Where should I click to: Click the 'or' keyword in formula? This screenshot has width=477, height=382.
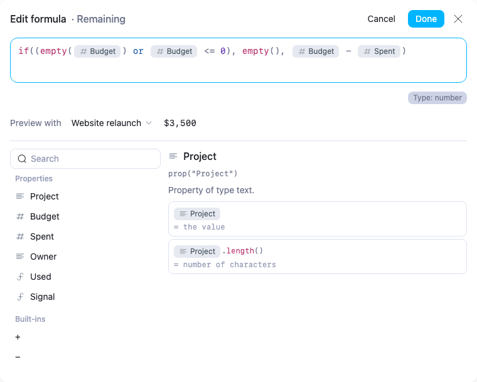click(138, 51)
